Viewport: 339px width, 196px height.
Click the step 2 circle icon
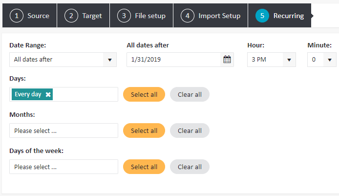(x=71, y=16)
